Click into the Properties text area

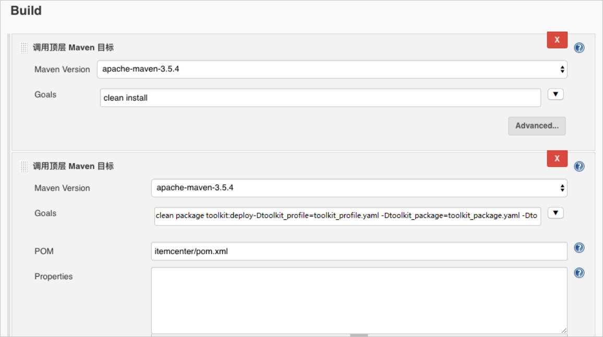359,301
